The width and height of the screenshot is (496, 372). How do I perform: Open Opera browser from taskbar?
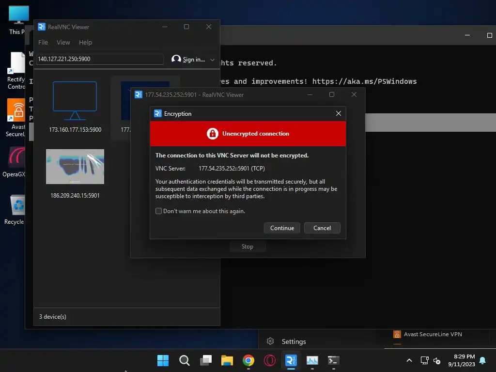[x=269, y=360]
